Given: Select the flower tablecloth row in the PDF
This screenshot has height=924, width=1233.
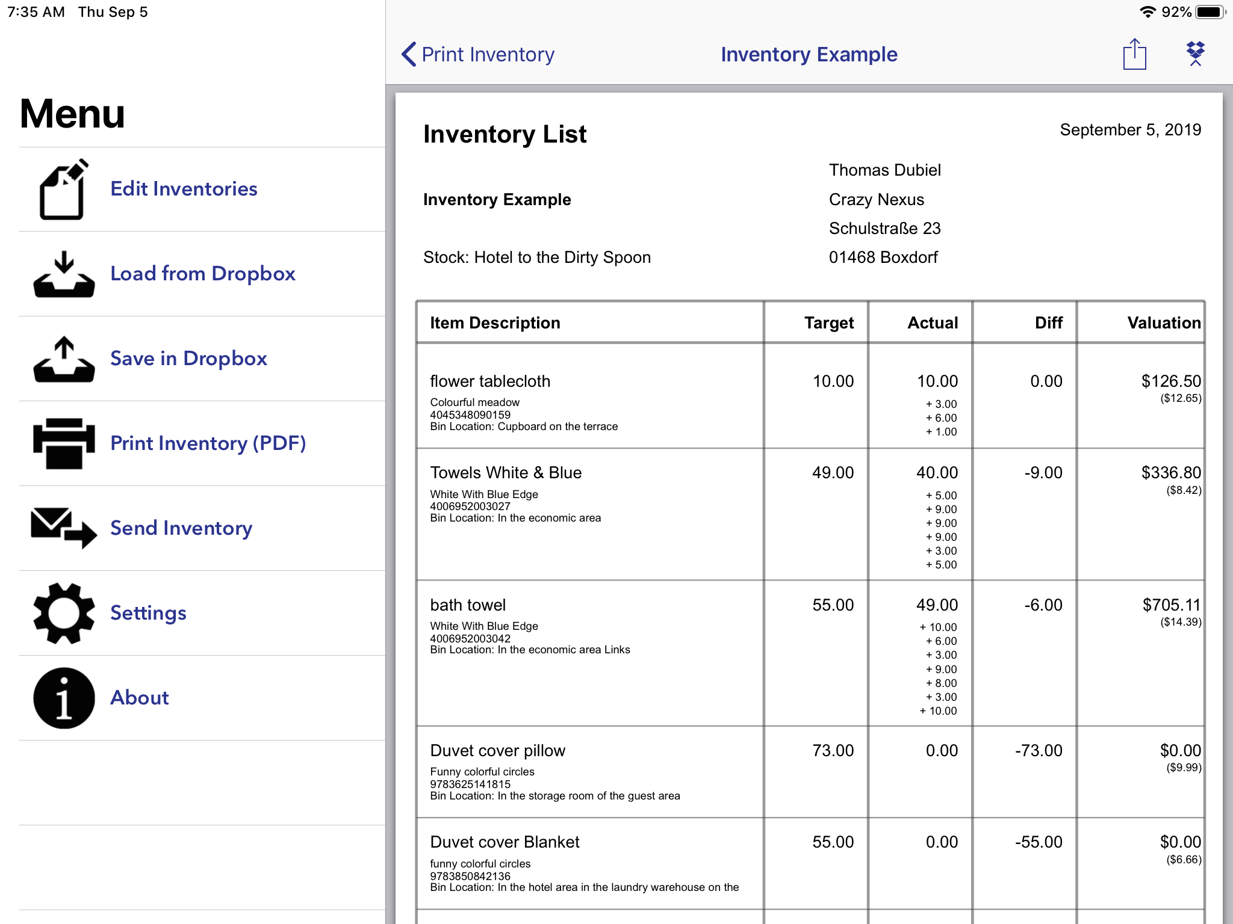Looking at the screenshot, I should coord(490,381).
